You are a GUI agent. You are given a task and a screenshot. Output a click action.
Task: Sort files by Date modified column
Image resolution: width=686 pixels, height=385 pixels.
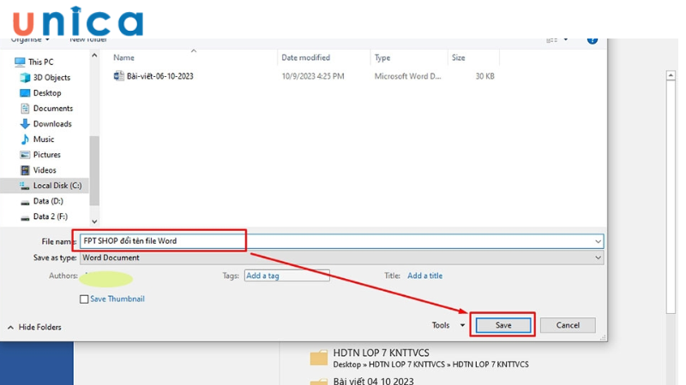coord(305,57)
